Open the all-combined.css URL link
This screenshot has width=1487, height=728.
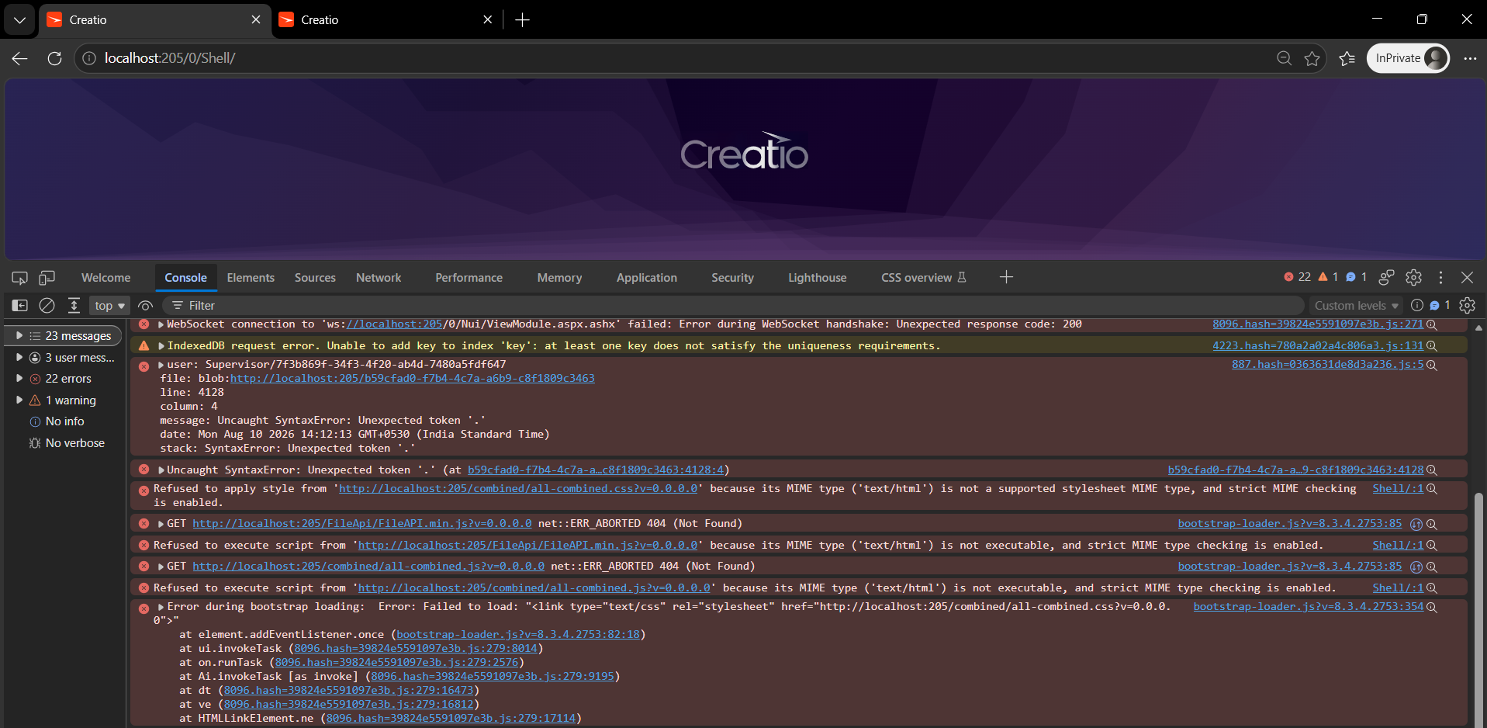[x=518, y=489]
